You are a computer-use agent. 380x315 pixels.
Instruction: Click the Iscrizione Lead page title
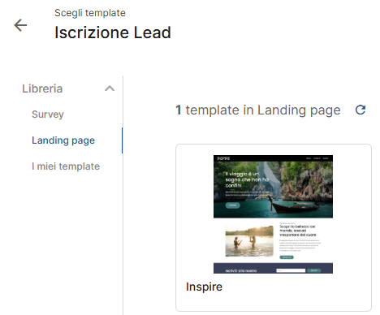click(x=113, y=32)
